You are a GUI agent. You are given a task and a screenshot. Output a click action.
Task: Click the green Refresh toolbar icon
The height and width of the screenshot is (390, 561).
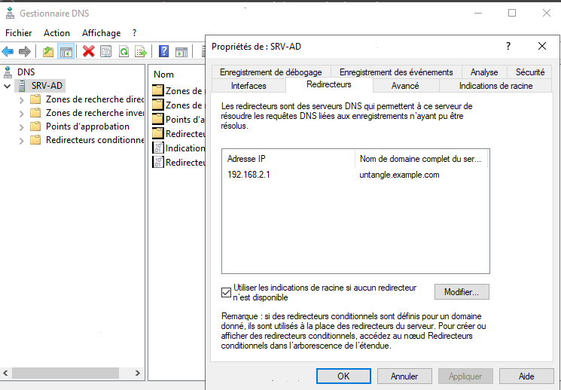coord(123,51)
